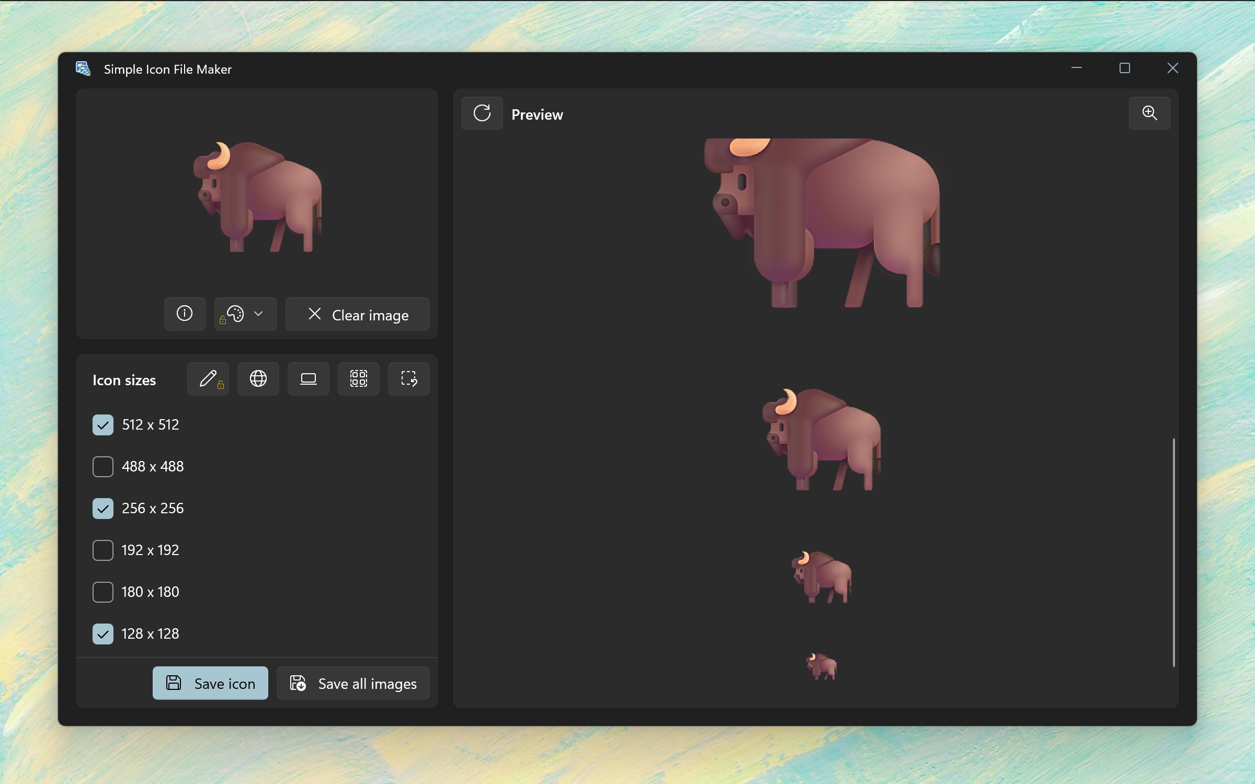Open the color palette dropdown
Viewport: 1255px width, 784px height.
245,314
